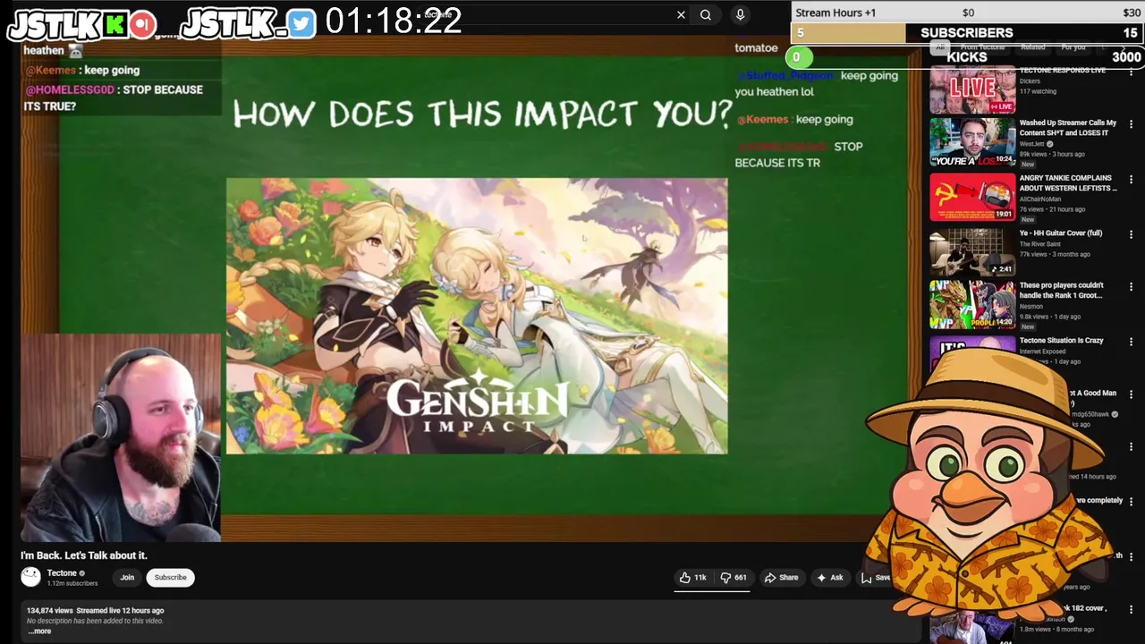This screenshot has width=1145, height=644.
Task: Open the options menu for These pro players video
Action: click(1131, 287)
